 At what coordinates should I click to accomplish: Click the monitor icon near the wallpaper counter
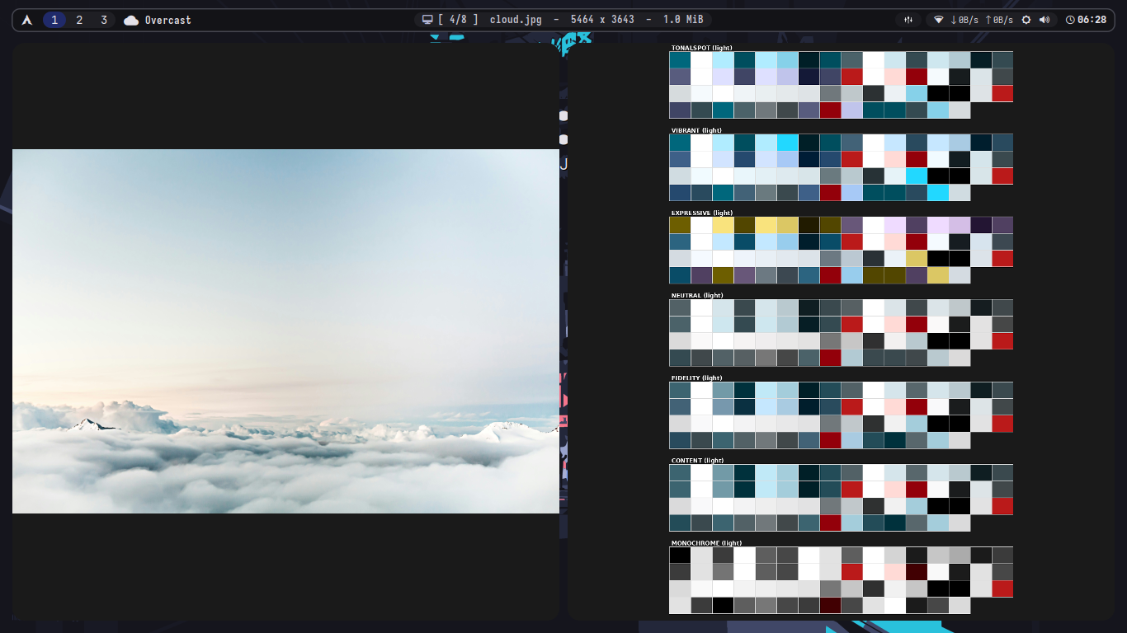point(427,19)
